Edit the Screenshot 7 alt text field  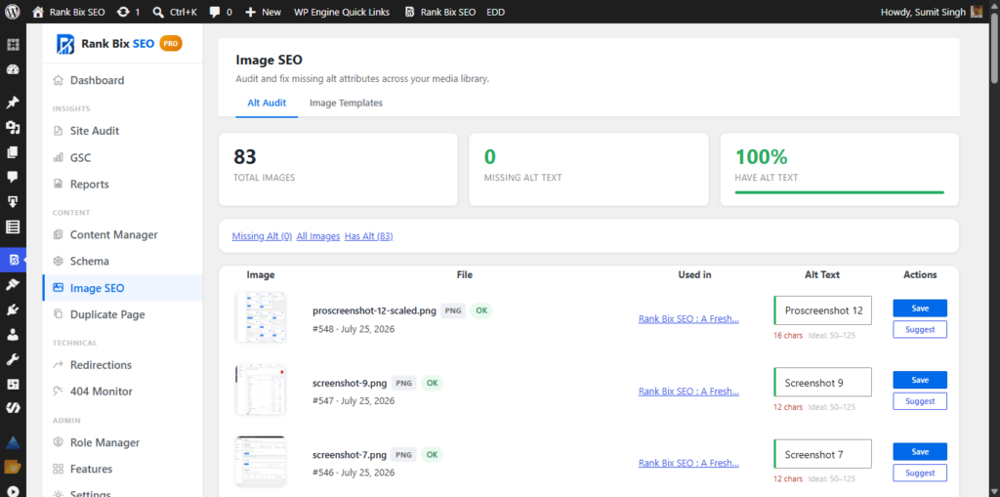(822, 454)
